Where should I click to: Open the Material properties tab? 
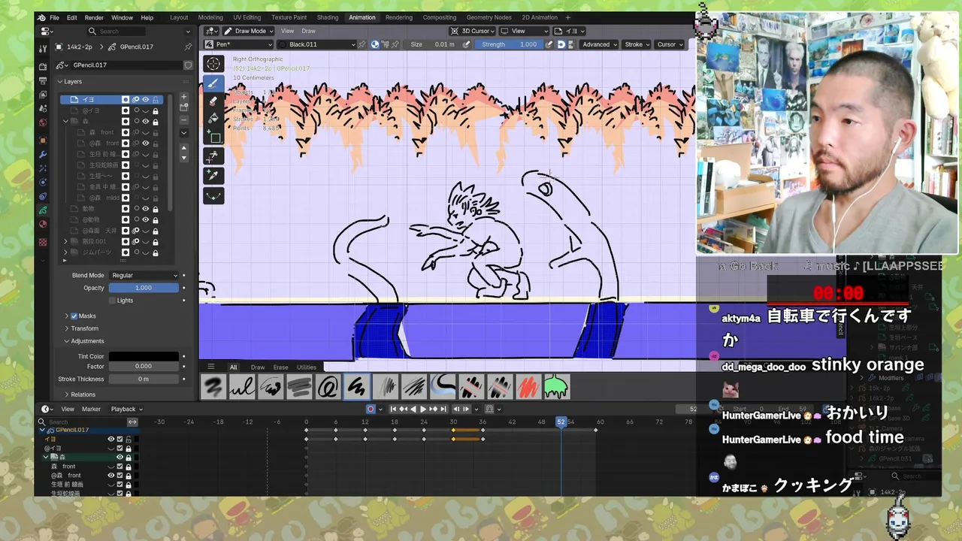click(43, 224)
